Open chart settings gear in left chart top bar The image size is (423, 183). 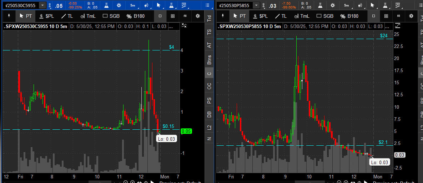(119, 5)
